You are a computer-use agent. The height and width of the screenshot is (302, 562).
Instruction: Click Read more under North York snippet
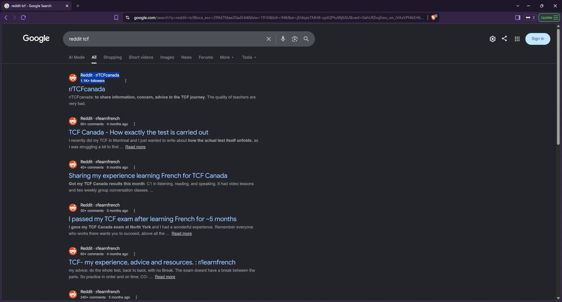(181, 234)
